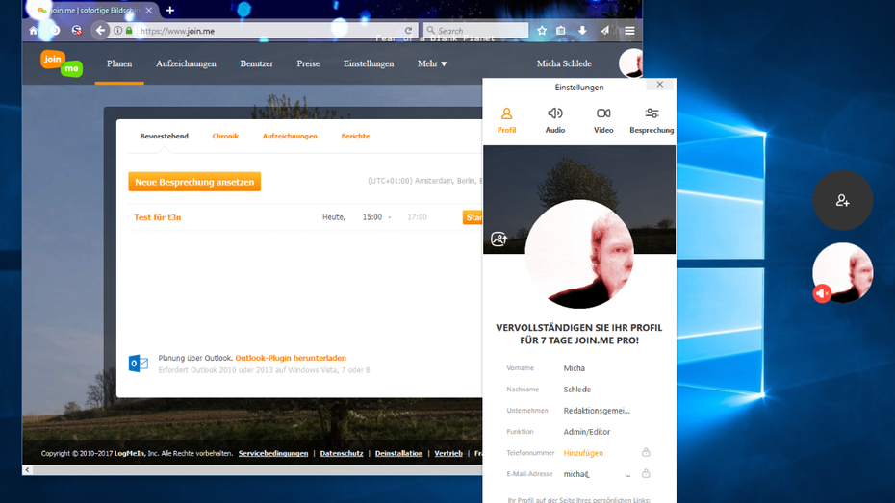The width and height of the screenshot is (895, 503).
Task: Toggle the lock icon beside E-Mail-Adresse
Action: (646, 473)
